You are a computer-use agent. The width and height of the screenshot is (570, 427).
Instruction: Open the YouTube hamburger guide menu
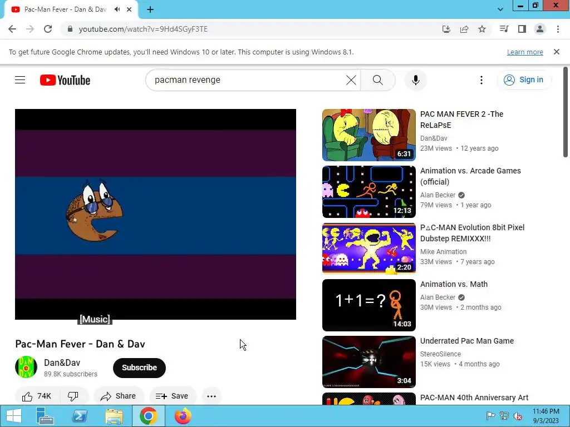point(20,80)
